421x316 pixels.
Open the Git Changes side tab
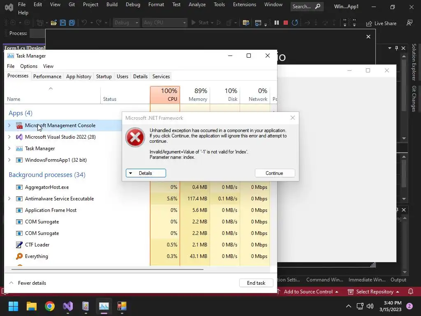(414, 99)
